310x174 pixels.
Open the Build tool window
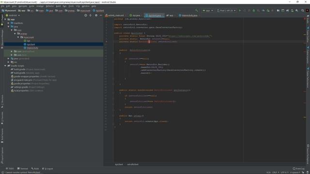pyautogui.click(x=35, y=169)
